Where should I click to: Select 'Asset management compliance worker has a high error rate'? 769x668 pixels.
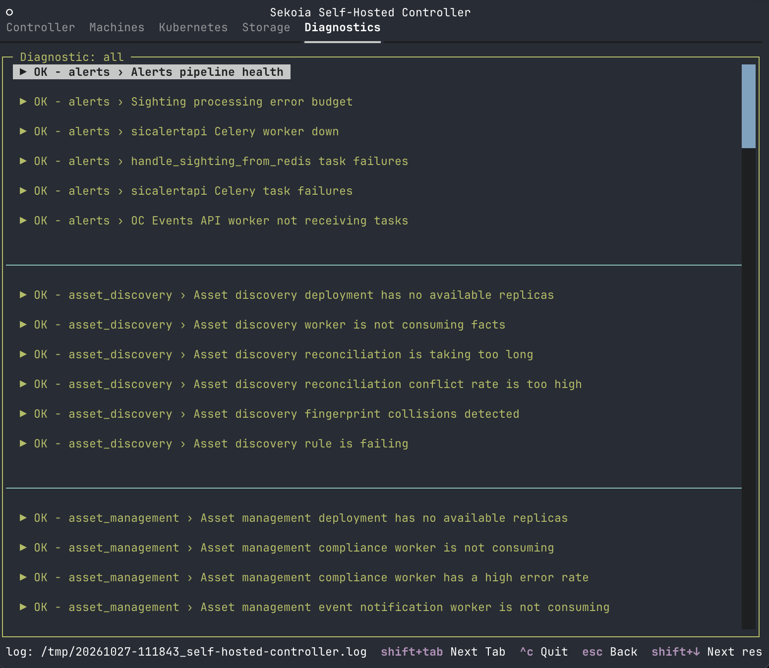tap(304, 577)
